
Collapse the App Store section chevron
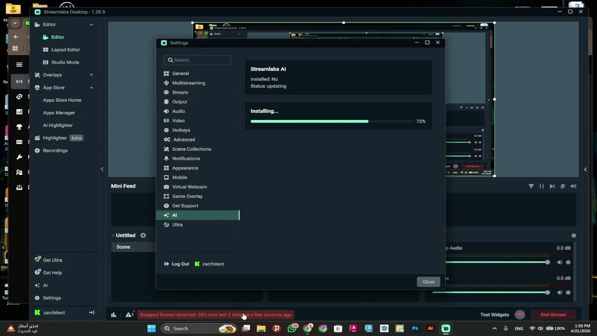click(x=91, y=88)
